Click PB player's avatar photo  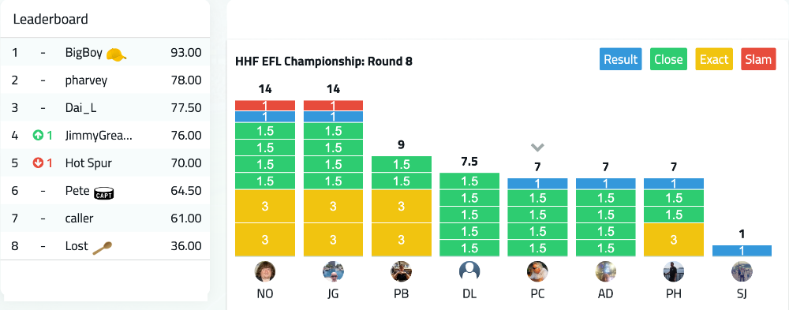pyautogui.click(x=401, y=272)
